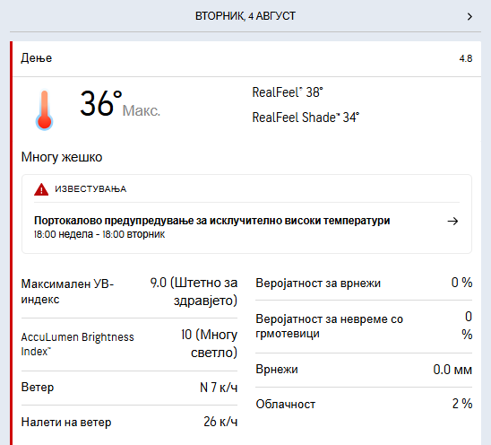Click the Налети на ветер row
Screen dimensions: 491x445
(129, 422)
